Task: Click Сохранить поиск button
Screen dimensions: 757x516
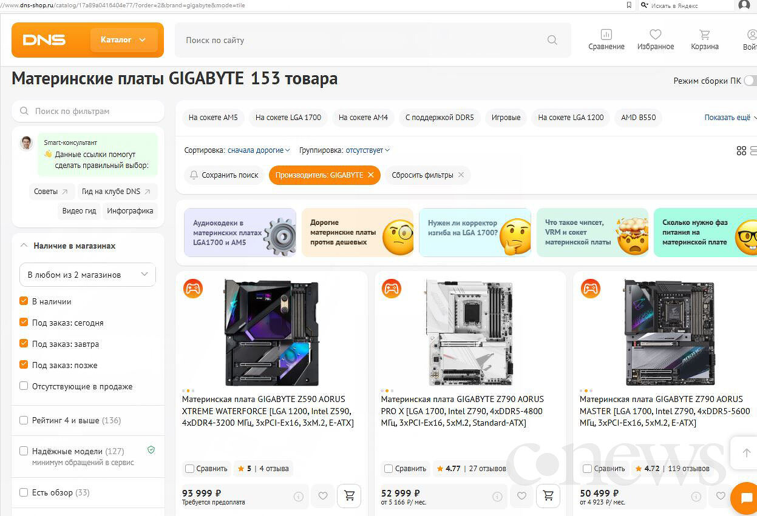Action: tap(224, 175)
